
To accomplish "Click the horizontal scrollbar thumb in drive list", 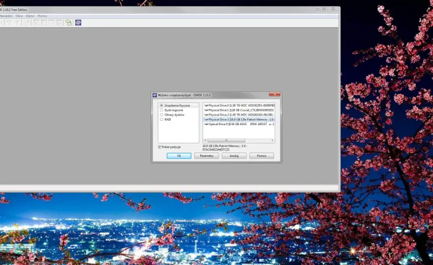I will click(226, 140).
